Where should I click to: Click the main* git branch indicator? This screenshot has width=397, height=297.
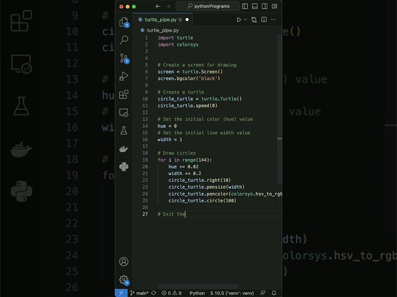(139, 293)
